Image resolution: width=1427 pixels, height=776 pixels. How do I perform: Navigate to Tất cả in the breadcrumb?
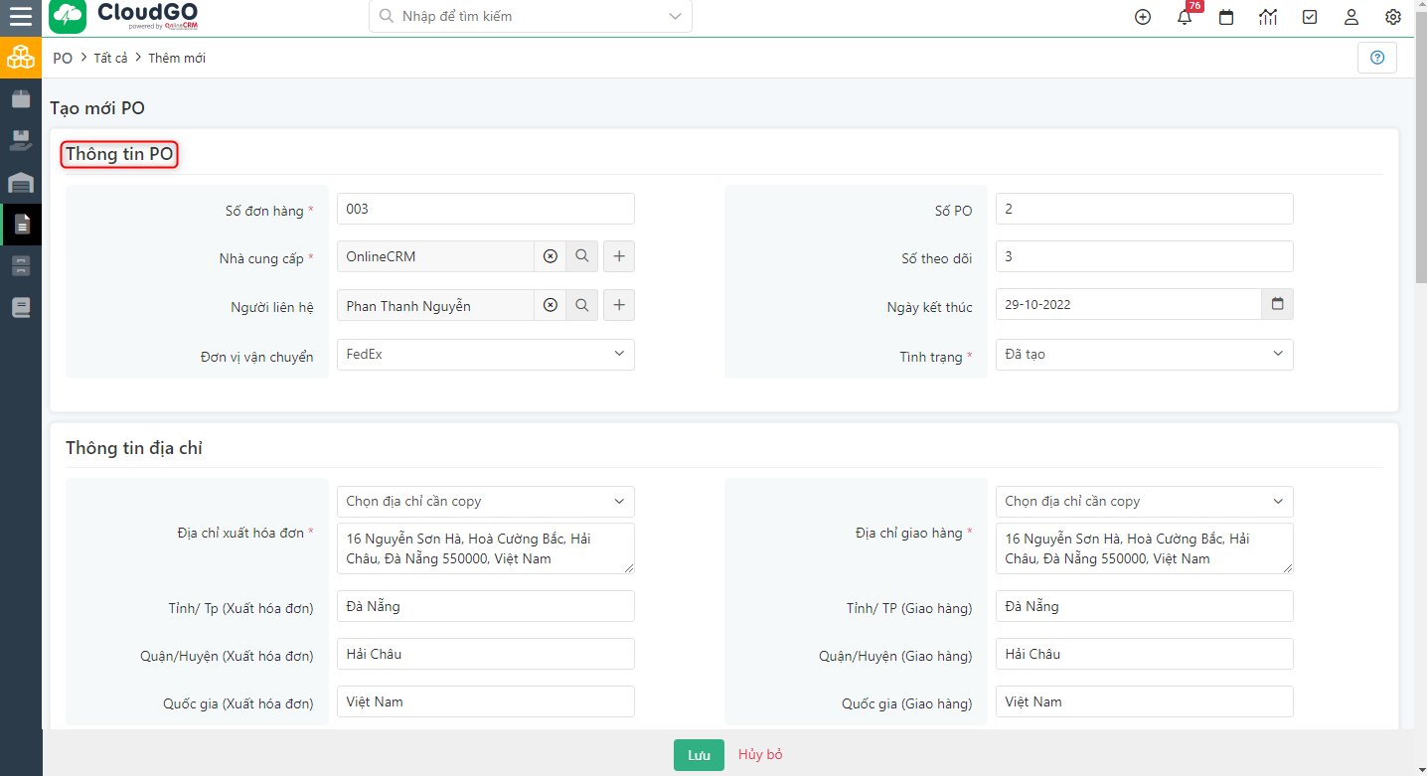point(110,58)
